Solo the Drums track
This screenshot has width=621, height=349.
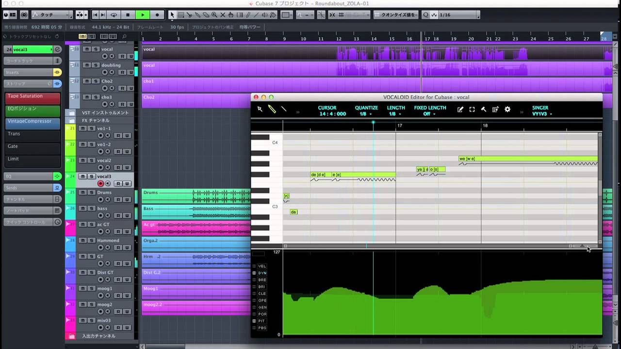click(x=92, y=192)
